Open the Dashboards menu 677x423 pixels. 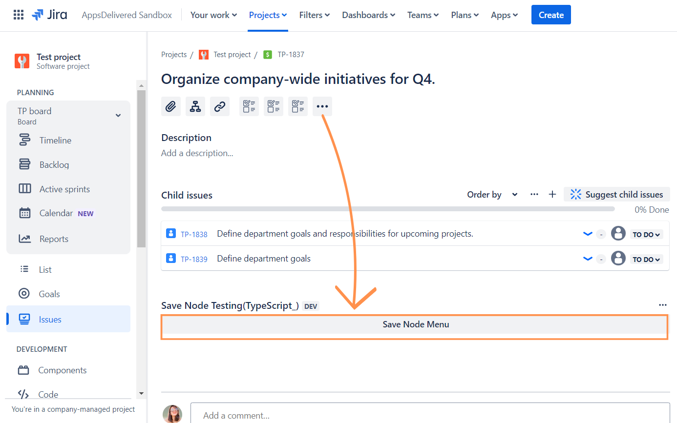point(368,15)
